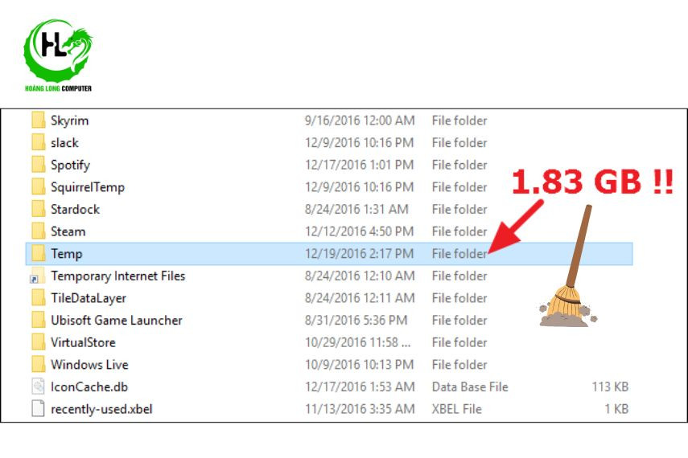Click the Stardock folder icon

click(x=38, y=209)
